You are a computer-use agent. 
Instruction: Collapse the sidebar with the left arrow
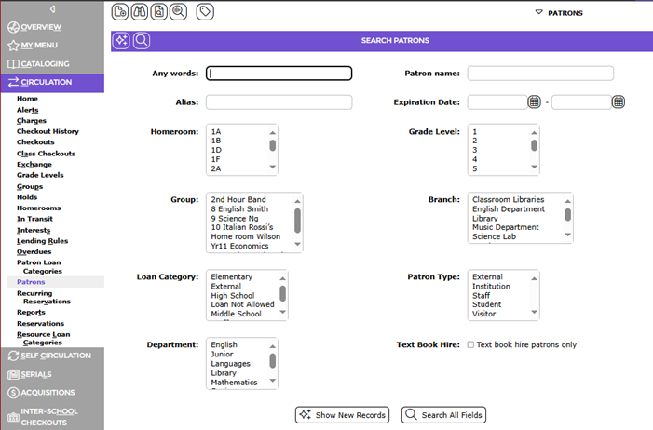pos(52,8)
